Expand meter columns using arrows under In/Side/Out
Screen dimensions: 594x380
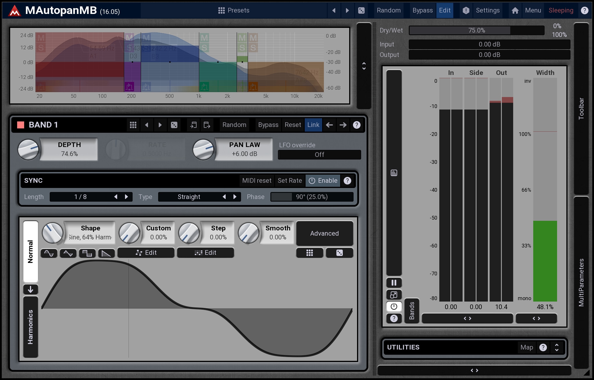[x=467, y=318]
